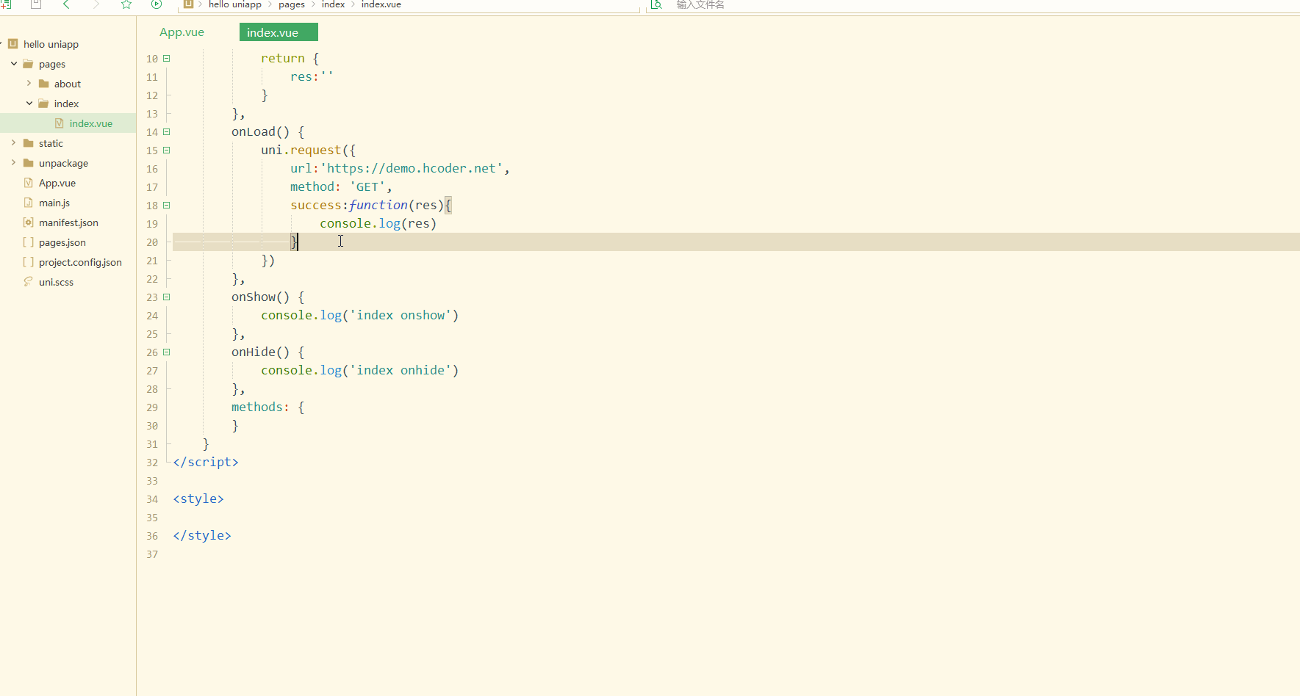Fold onHide block at line 26
1300x696 pixels.
pos(167,352)
